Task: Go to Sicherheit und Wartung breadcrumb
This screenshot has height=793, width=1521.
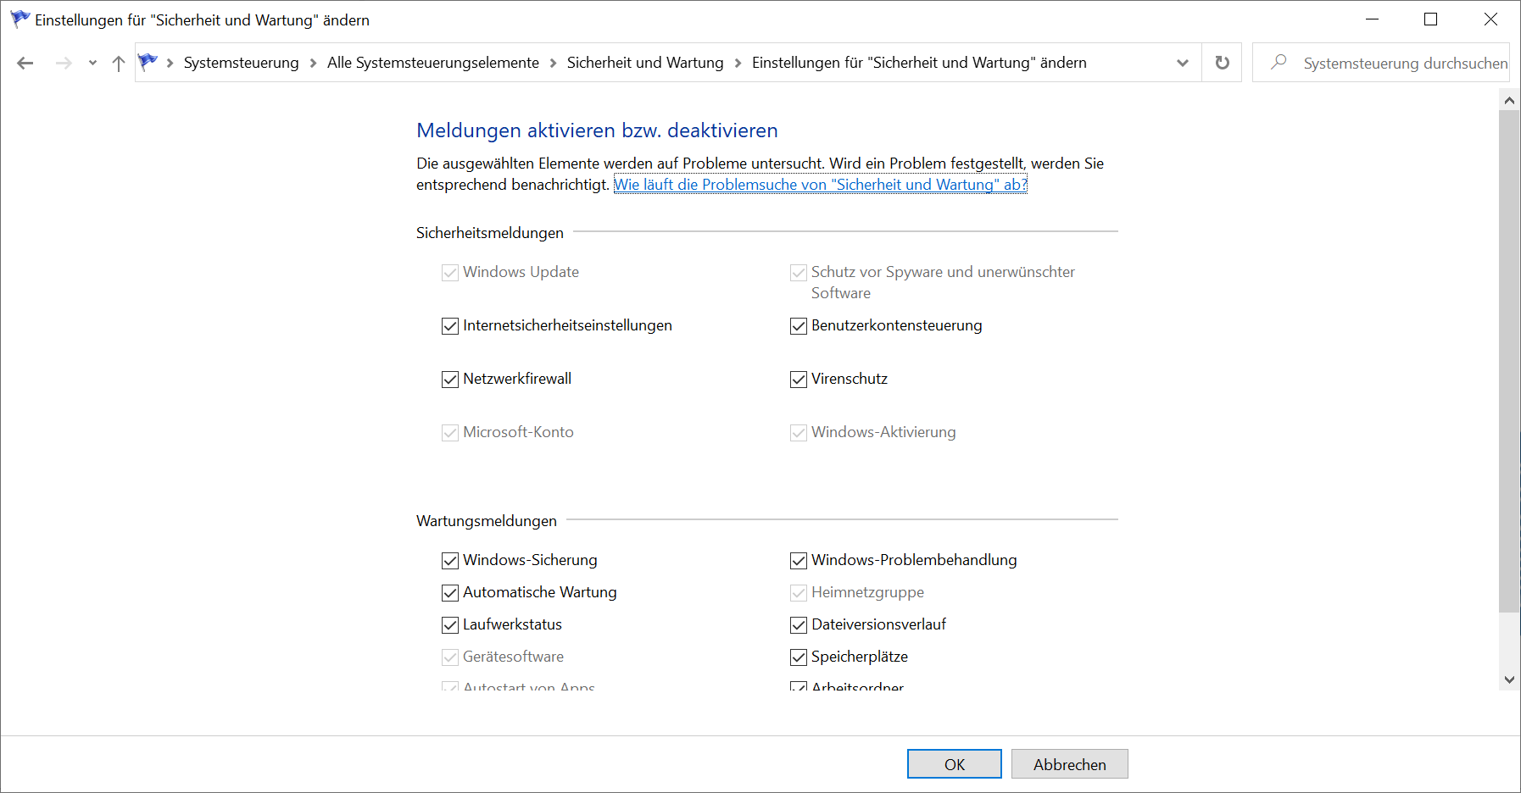Action: [x=645, y=63]
